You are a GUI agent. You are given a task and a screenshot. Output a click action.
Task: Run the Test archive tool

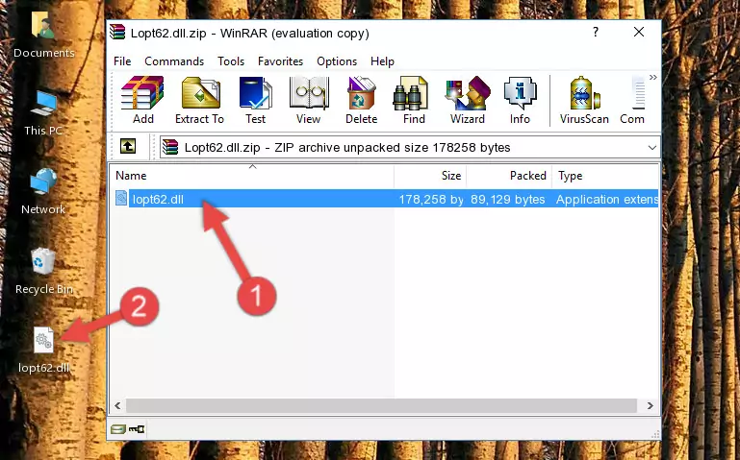[x=255, y=100]
